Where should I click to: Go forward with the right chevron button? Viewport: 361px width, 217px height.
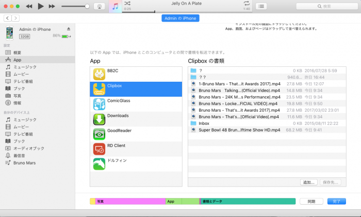15,18
